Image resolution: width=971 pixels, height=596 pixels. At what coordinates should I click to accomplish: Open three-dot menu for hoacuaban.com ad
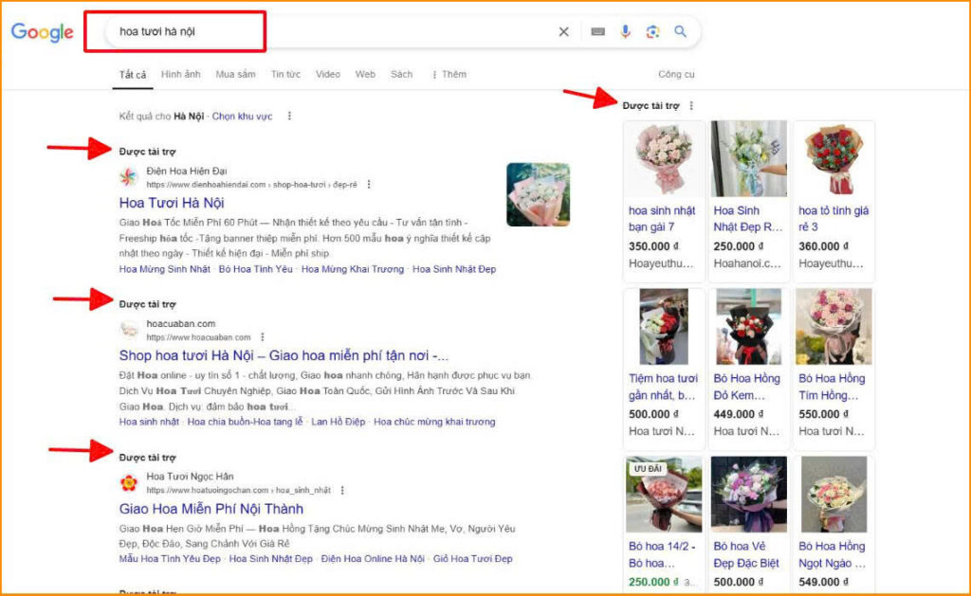[263, 337]
